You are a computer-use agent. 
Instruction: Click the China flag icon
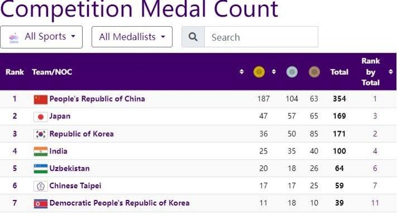(41, 99)
